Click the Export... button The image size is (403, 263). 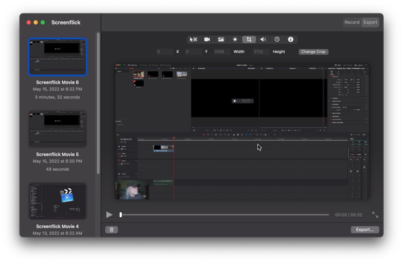(365, 230)
